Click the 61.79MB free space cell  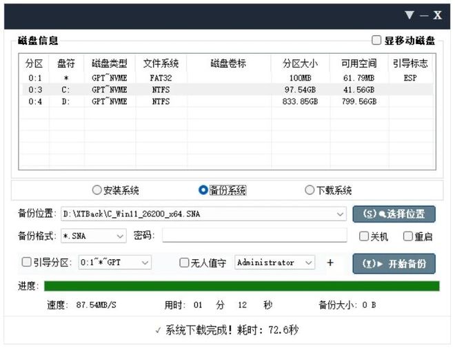tap(359, 78)
